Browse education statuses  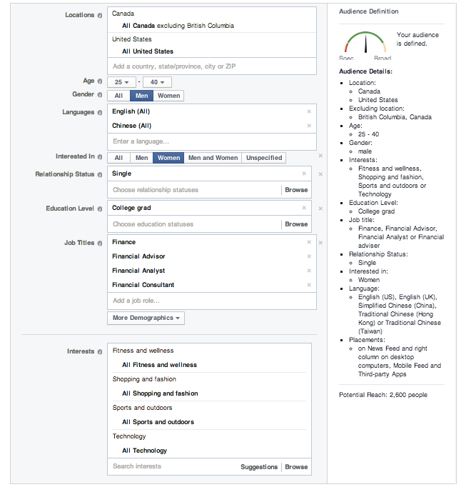296,224
